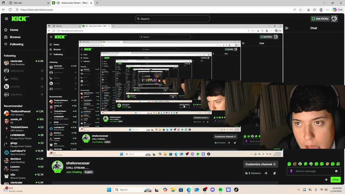345x194 pixels.
Task: Open Edge favorites list icon
Action: coord(315,10)
